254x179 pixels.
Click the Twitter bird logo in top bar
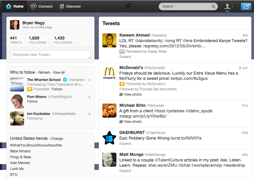(x=128, y=6)
